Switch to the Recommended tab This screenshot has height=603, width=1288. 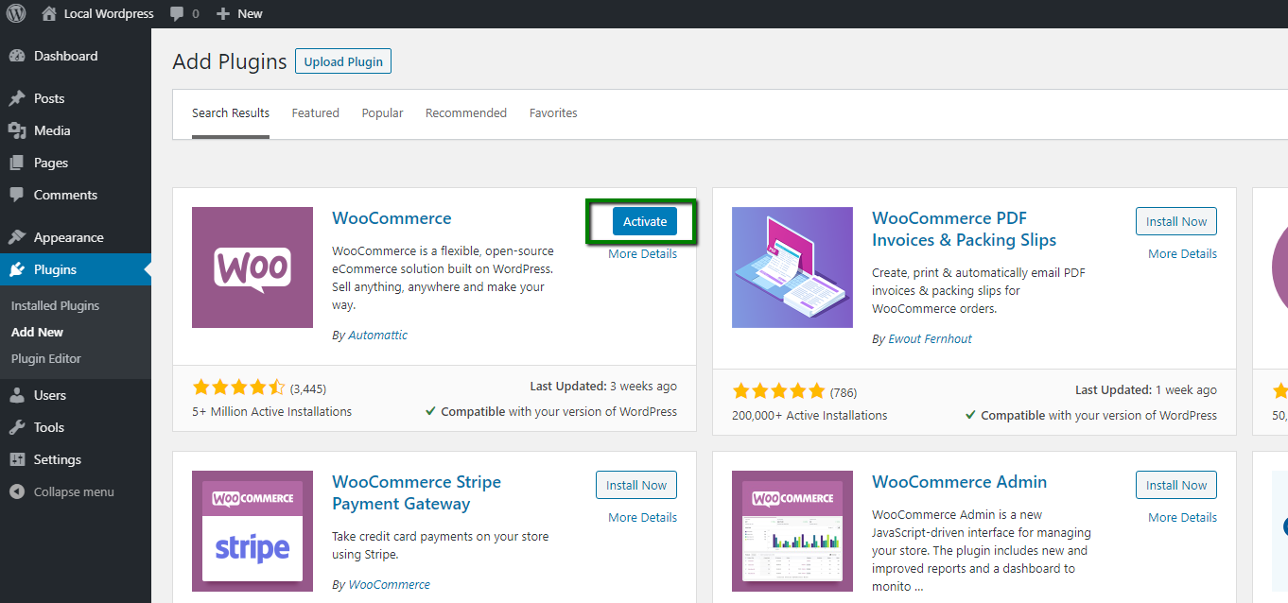click(x=466, y=112)
